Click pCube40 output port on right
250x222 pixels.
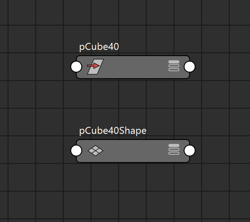(189, 67)
